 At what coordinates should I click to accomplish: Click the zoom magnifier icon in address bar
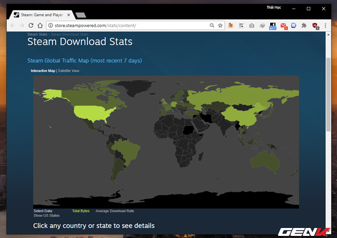click(212, 25)
